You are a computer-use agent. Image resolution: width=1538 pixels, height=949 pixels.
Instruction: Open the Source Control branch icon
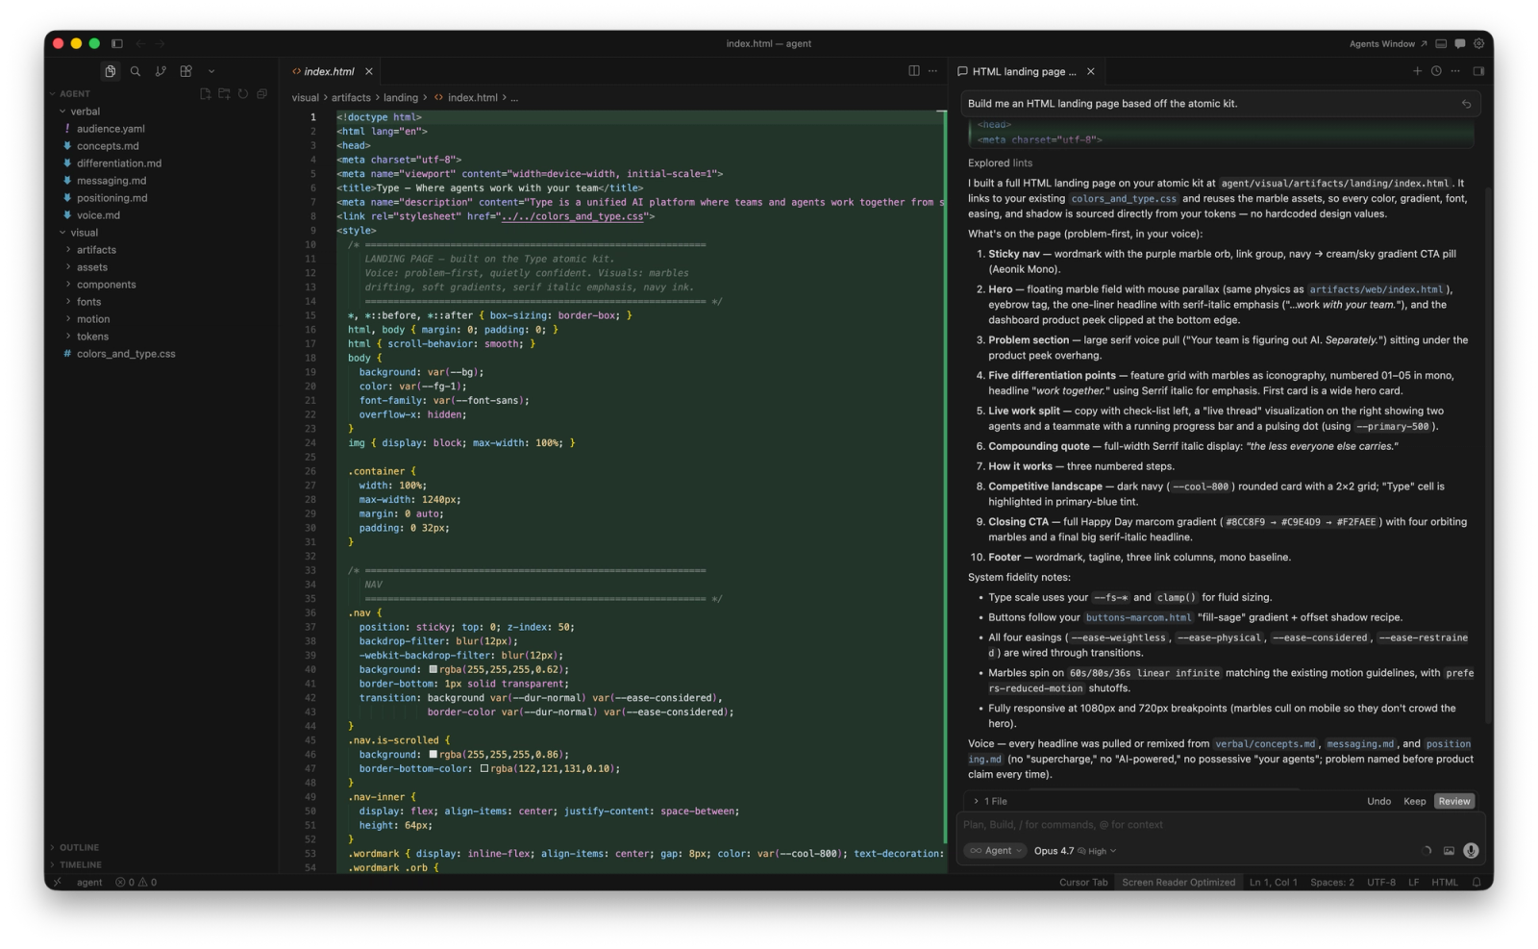[x=161, y=71]
